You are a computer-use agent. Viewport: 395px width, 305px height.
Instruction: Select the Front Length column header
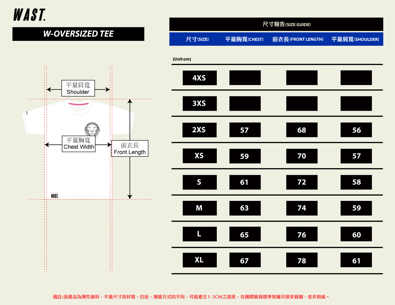pyautogui.click(x=298, y=39)
